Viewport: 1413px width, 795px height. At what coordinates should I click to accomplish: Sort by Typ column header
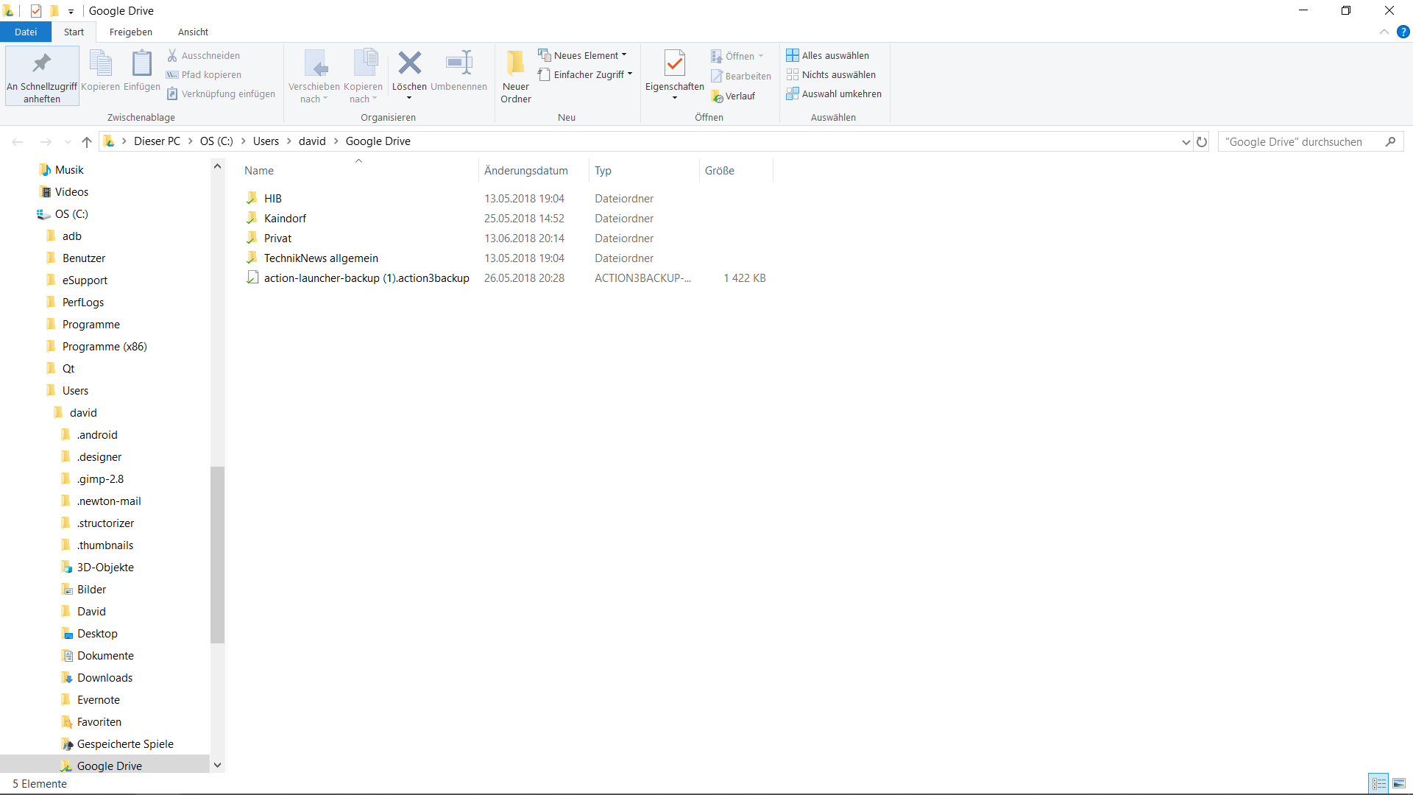tap(644, 170)
